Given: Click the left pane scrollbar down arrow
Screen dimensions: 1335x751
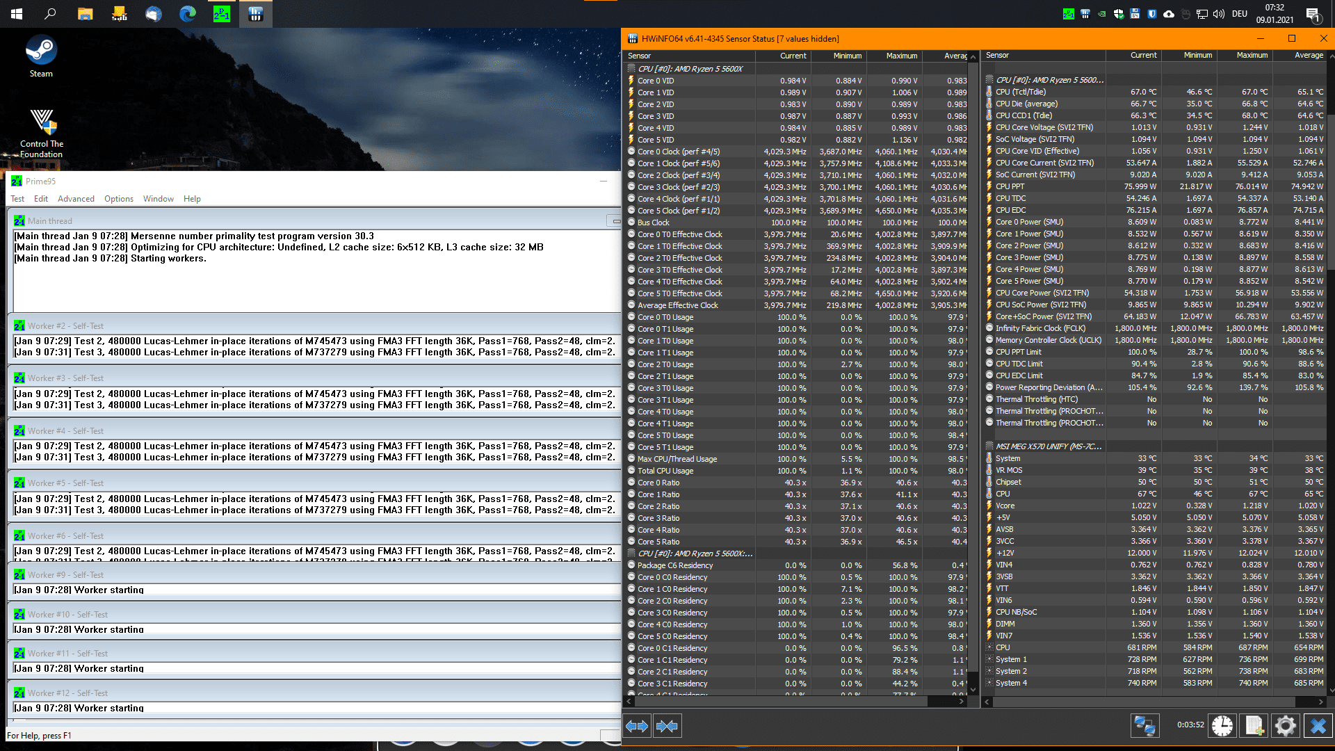Looking at the screenshot, I should [x=973, y=690].
